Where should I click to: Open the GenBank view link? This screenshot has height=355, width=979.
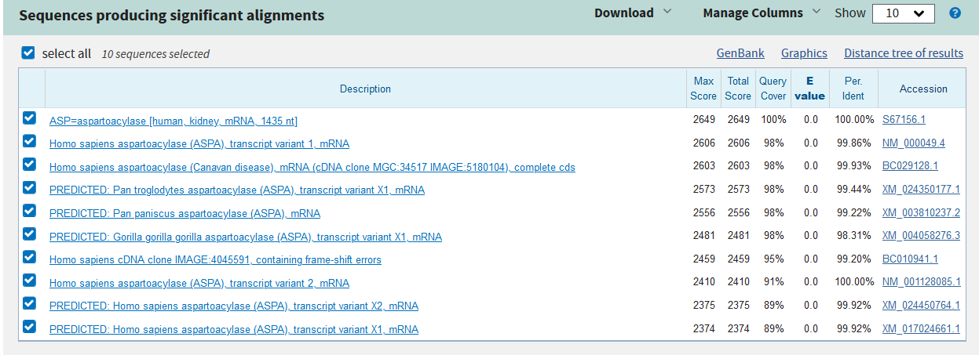point(740,53)
